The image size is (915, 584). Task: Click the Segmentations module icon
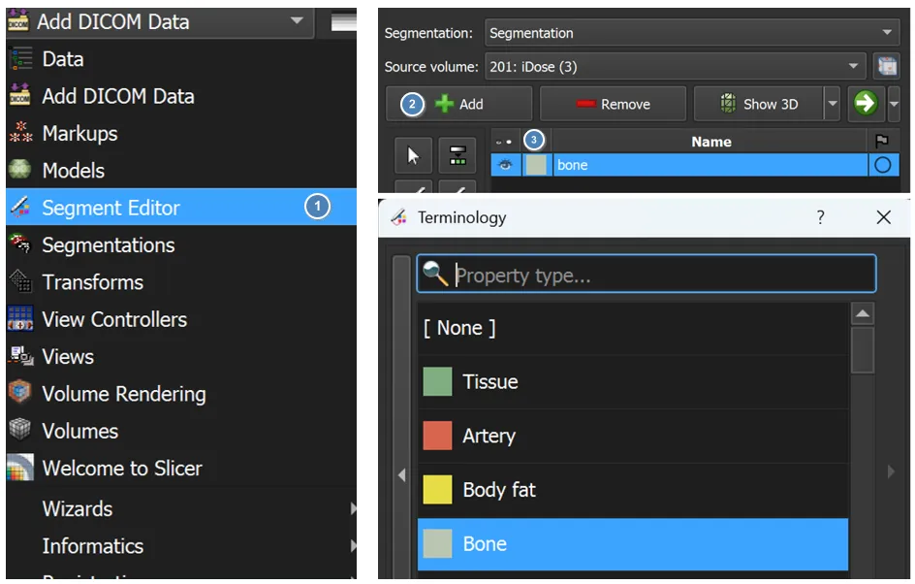(x=20, y=243)
